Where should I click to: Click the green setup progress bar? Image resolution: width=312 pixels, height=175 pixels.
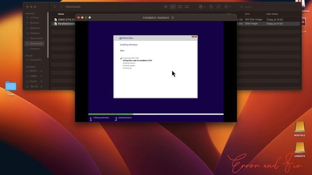point(111,114)
